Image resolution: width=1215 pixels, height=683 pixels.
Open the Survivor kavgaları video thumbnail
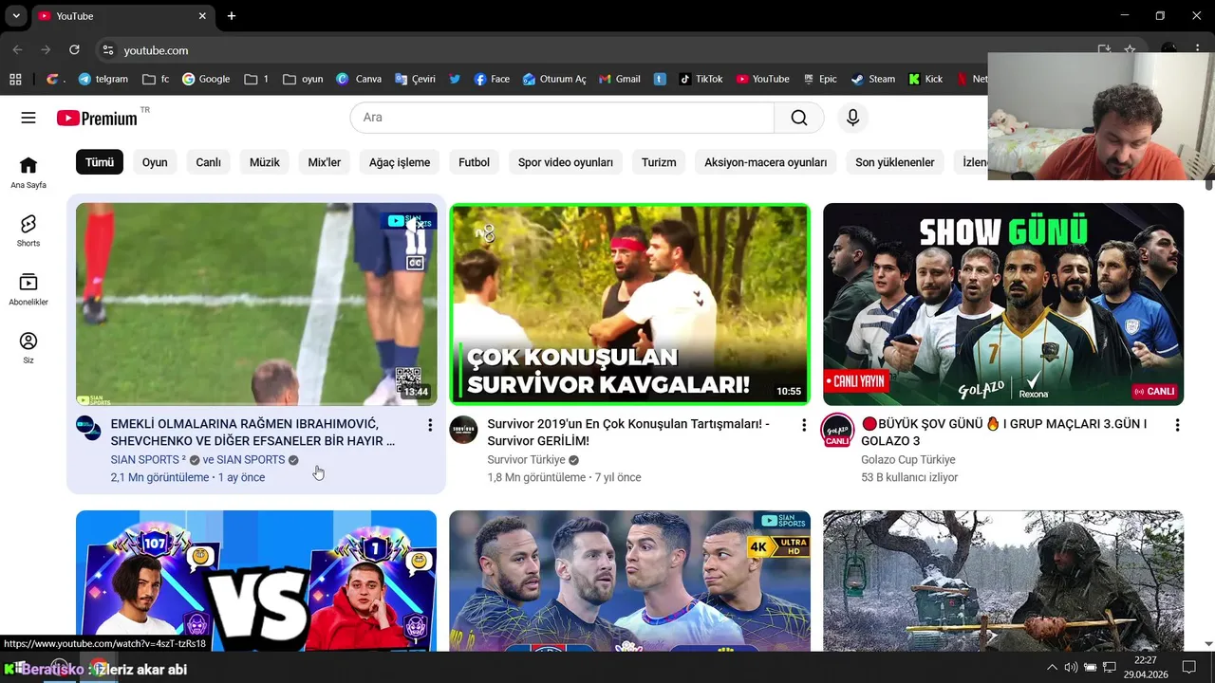coord(630,305)
